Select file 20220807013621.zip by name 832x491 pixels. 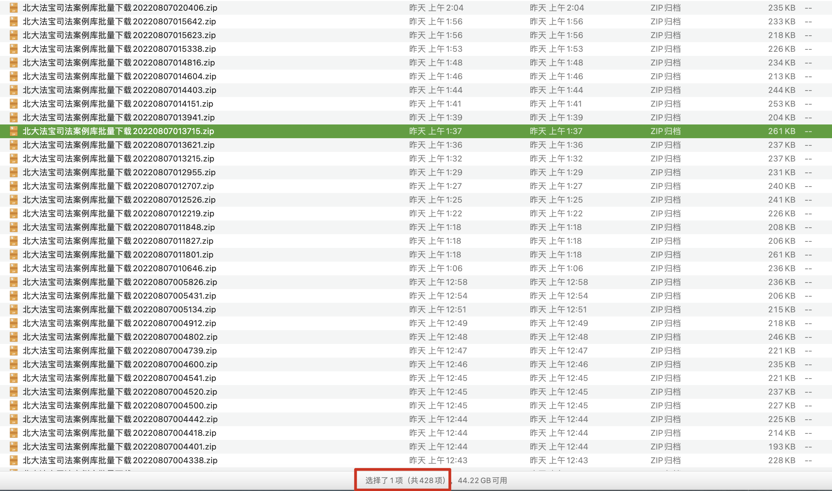tap(119, 145)
